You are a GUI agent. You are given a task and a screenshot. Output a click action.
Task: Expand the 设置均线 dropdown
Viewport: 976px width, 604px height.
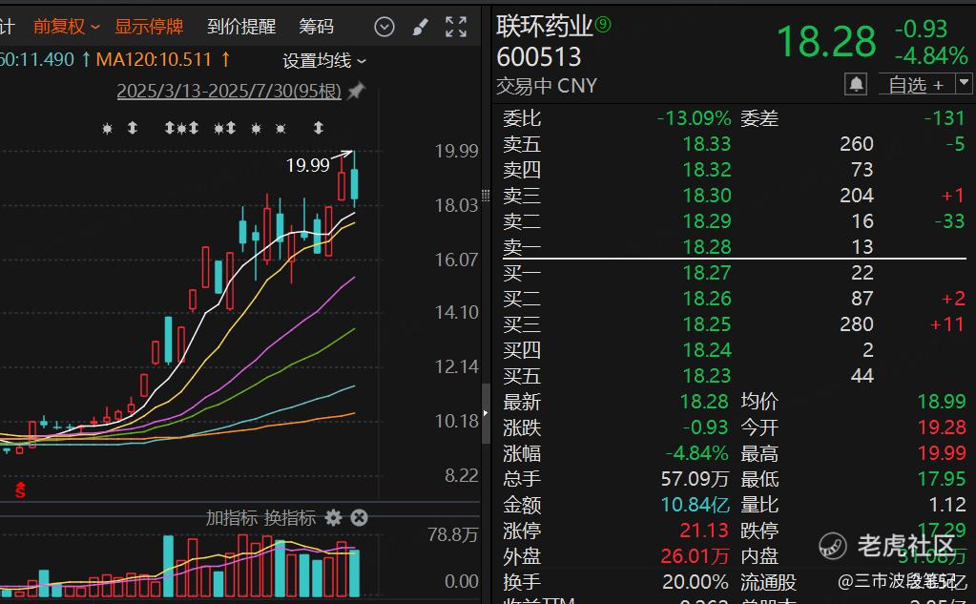pos(324,60)
